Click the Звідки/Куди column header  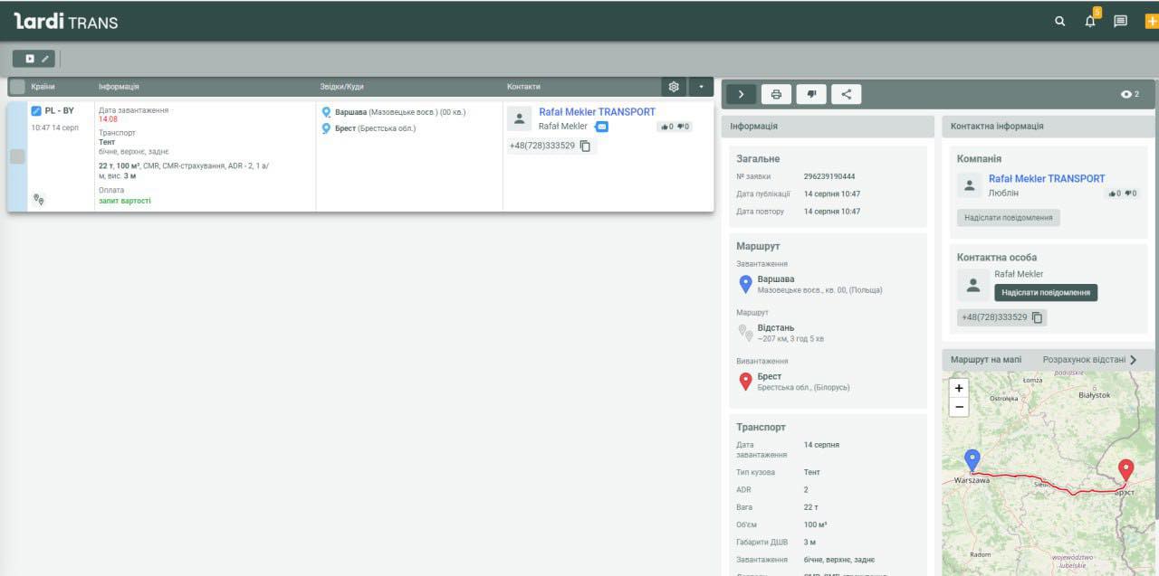341,87
